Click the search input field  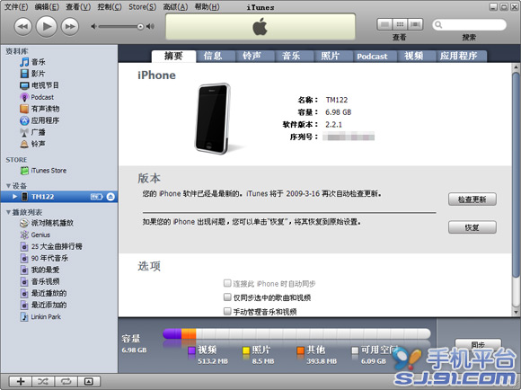pos(469,24)
